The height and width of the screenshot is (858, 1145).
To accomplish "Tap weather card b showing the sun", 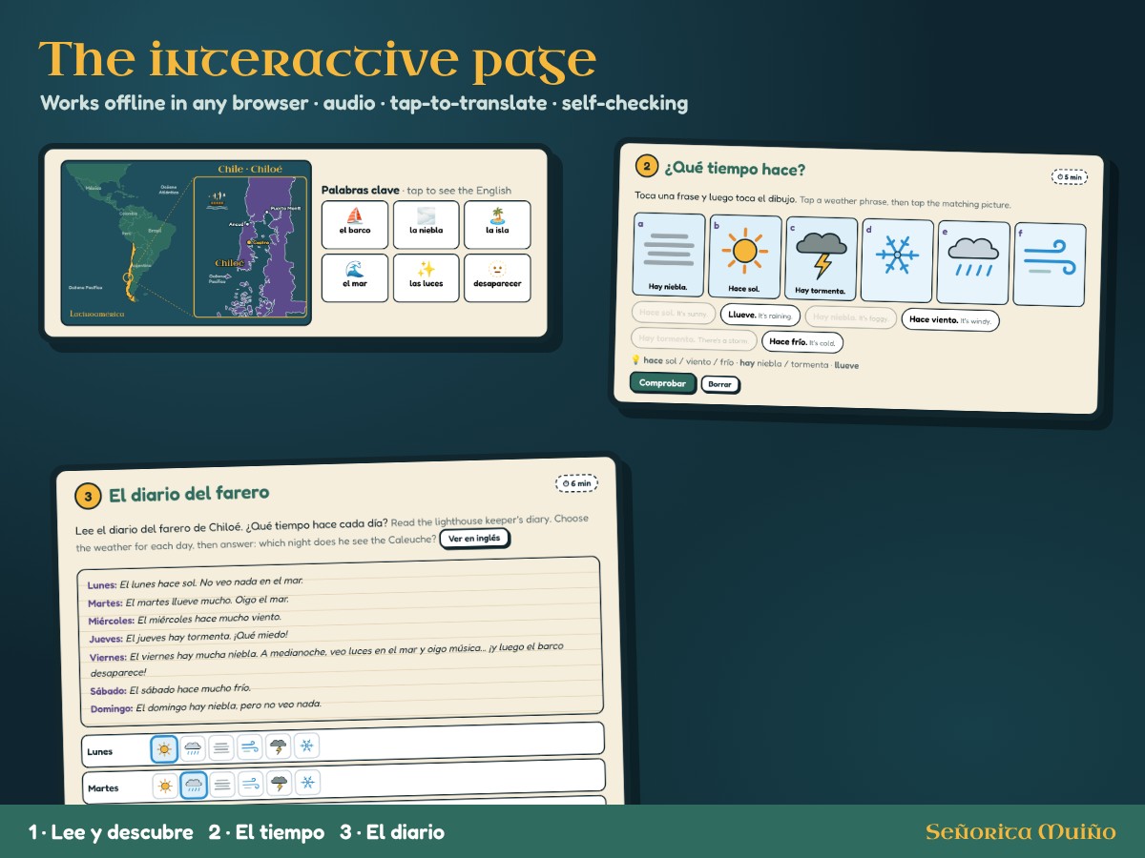I will [x=745, y=257].
